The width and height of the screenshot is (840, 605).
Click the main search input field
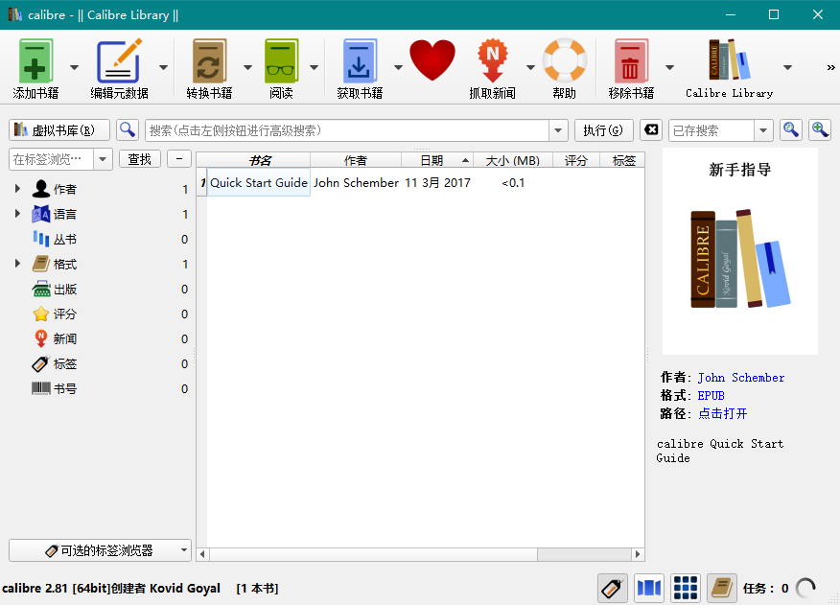click(347, 130)
